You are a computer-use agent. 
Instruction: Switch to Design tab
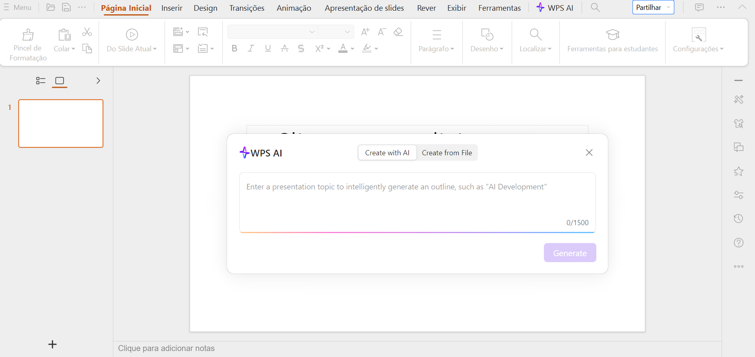pos(206,8)
